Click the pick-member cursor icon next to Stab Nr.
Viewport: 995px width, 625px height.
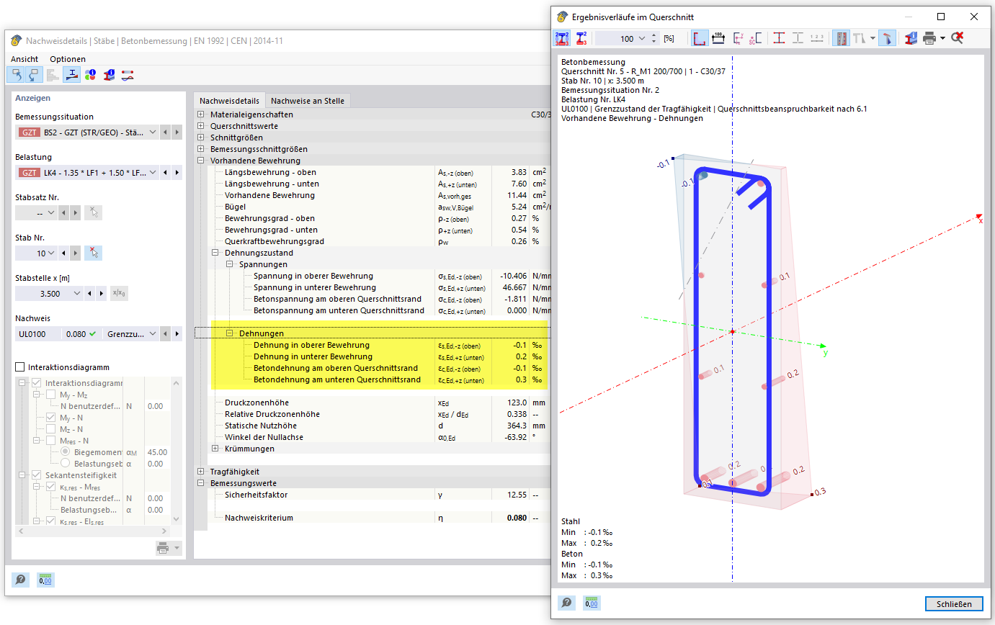point(94,253)
